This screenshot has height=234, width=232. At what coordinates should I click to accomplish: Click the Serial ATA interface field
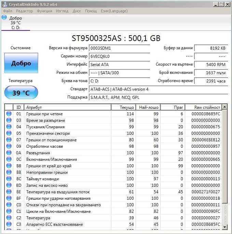119,64
